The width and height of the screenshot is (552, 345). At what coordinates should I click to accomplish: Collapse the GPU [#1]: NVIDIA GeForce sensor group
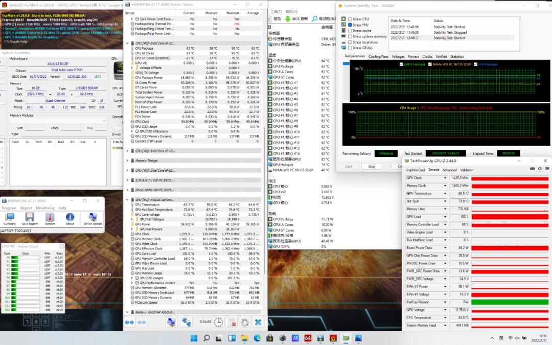point(127,200)
